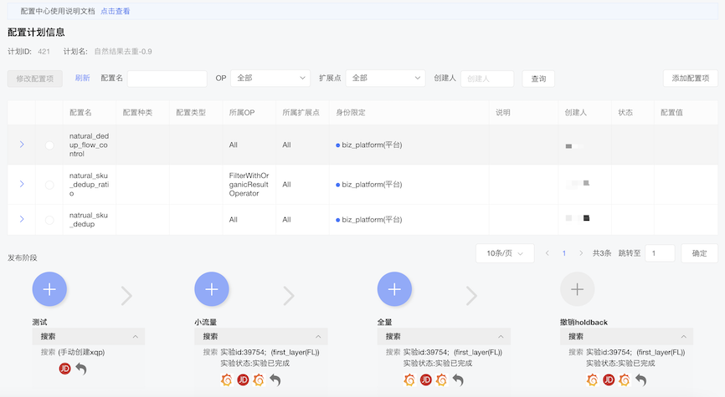Click the rollback arrow in 小流量 stage
The height and width of the screenshot is (397, 725).
[275, 379]
